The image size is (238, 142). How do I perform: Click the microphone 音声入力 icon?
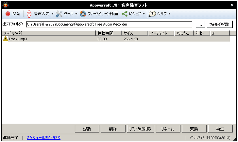29,14
